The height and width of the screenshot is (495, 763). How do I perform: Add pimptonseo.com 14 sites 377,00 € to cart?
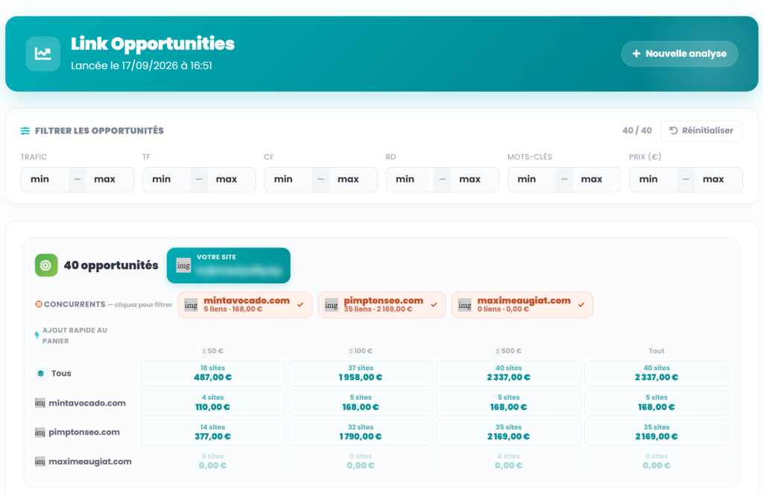tap(212, 432)
